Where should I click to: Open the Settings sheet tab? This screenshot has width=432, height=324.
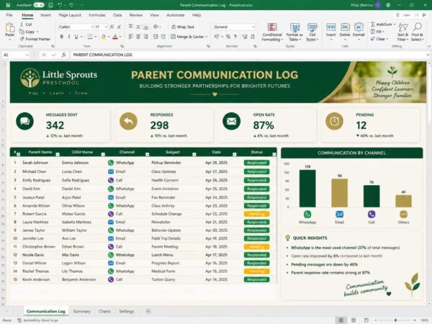click(127, 311)
